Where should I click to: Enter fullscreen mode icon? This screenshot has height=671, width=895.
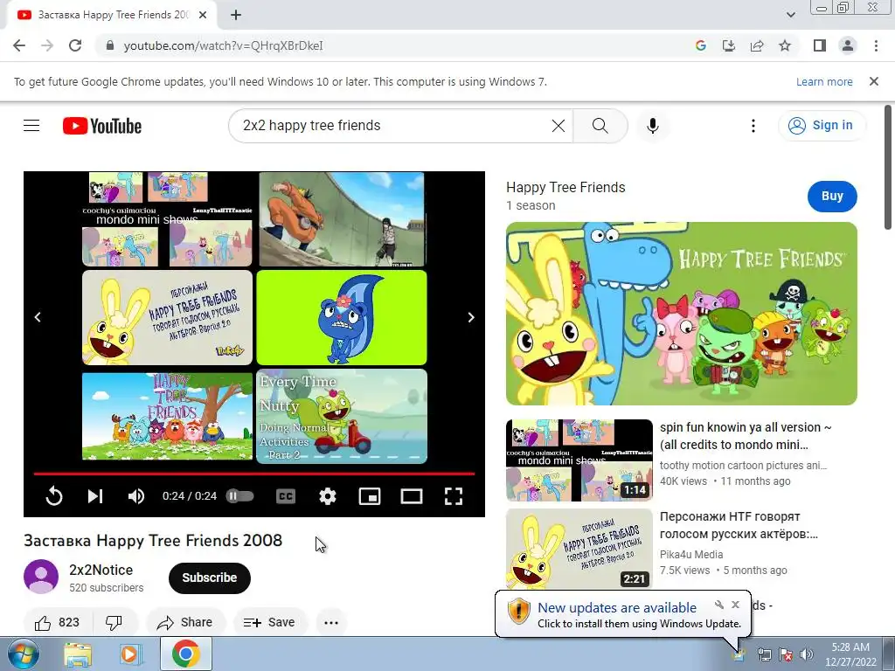tap(454, 496)
